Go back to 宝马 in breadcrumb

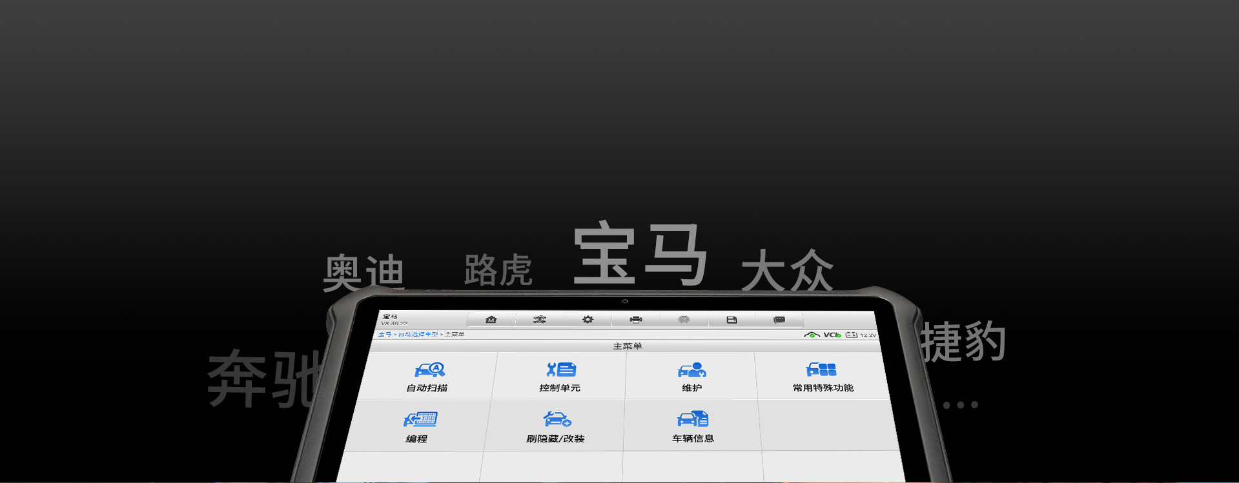(x=385, y=335)
